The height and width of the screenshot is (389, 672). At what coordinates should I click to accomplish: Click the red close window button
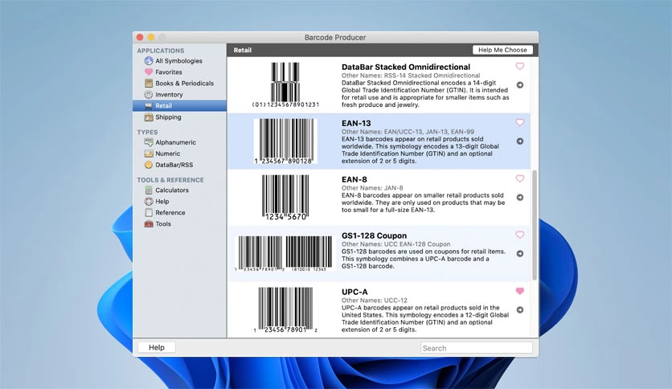pos(140,37)
